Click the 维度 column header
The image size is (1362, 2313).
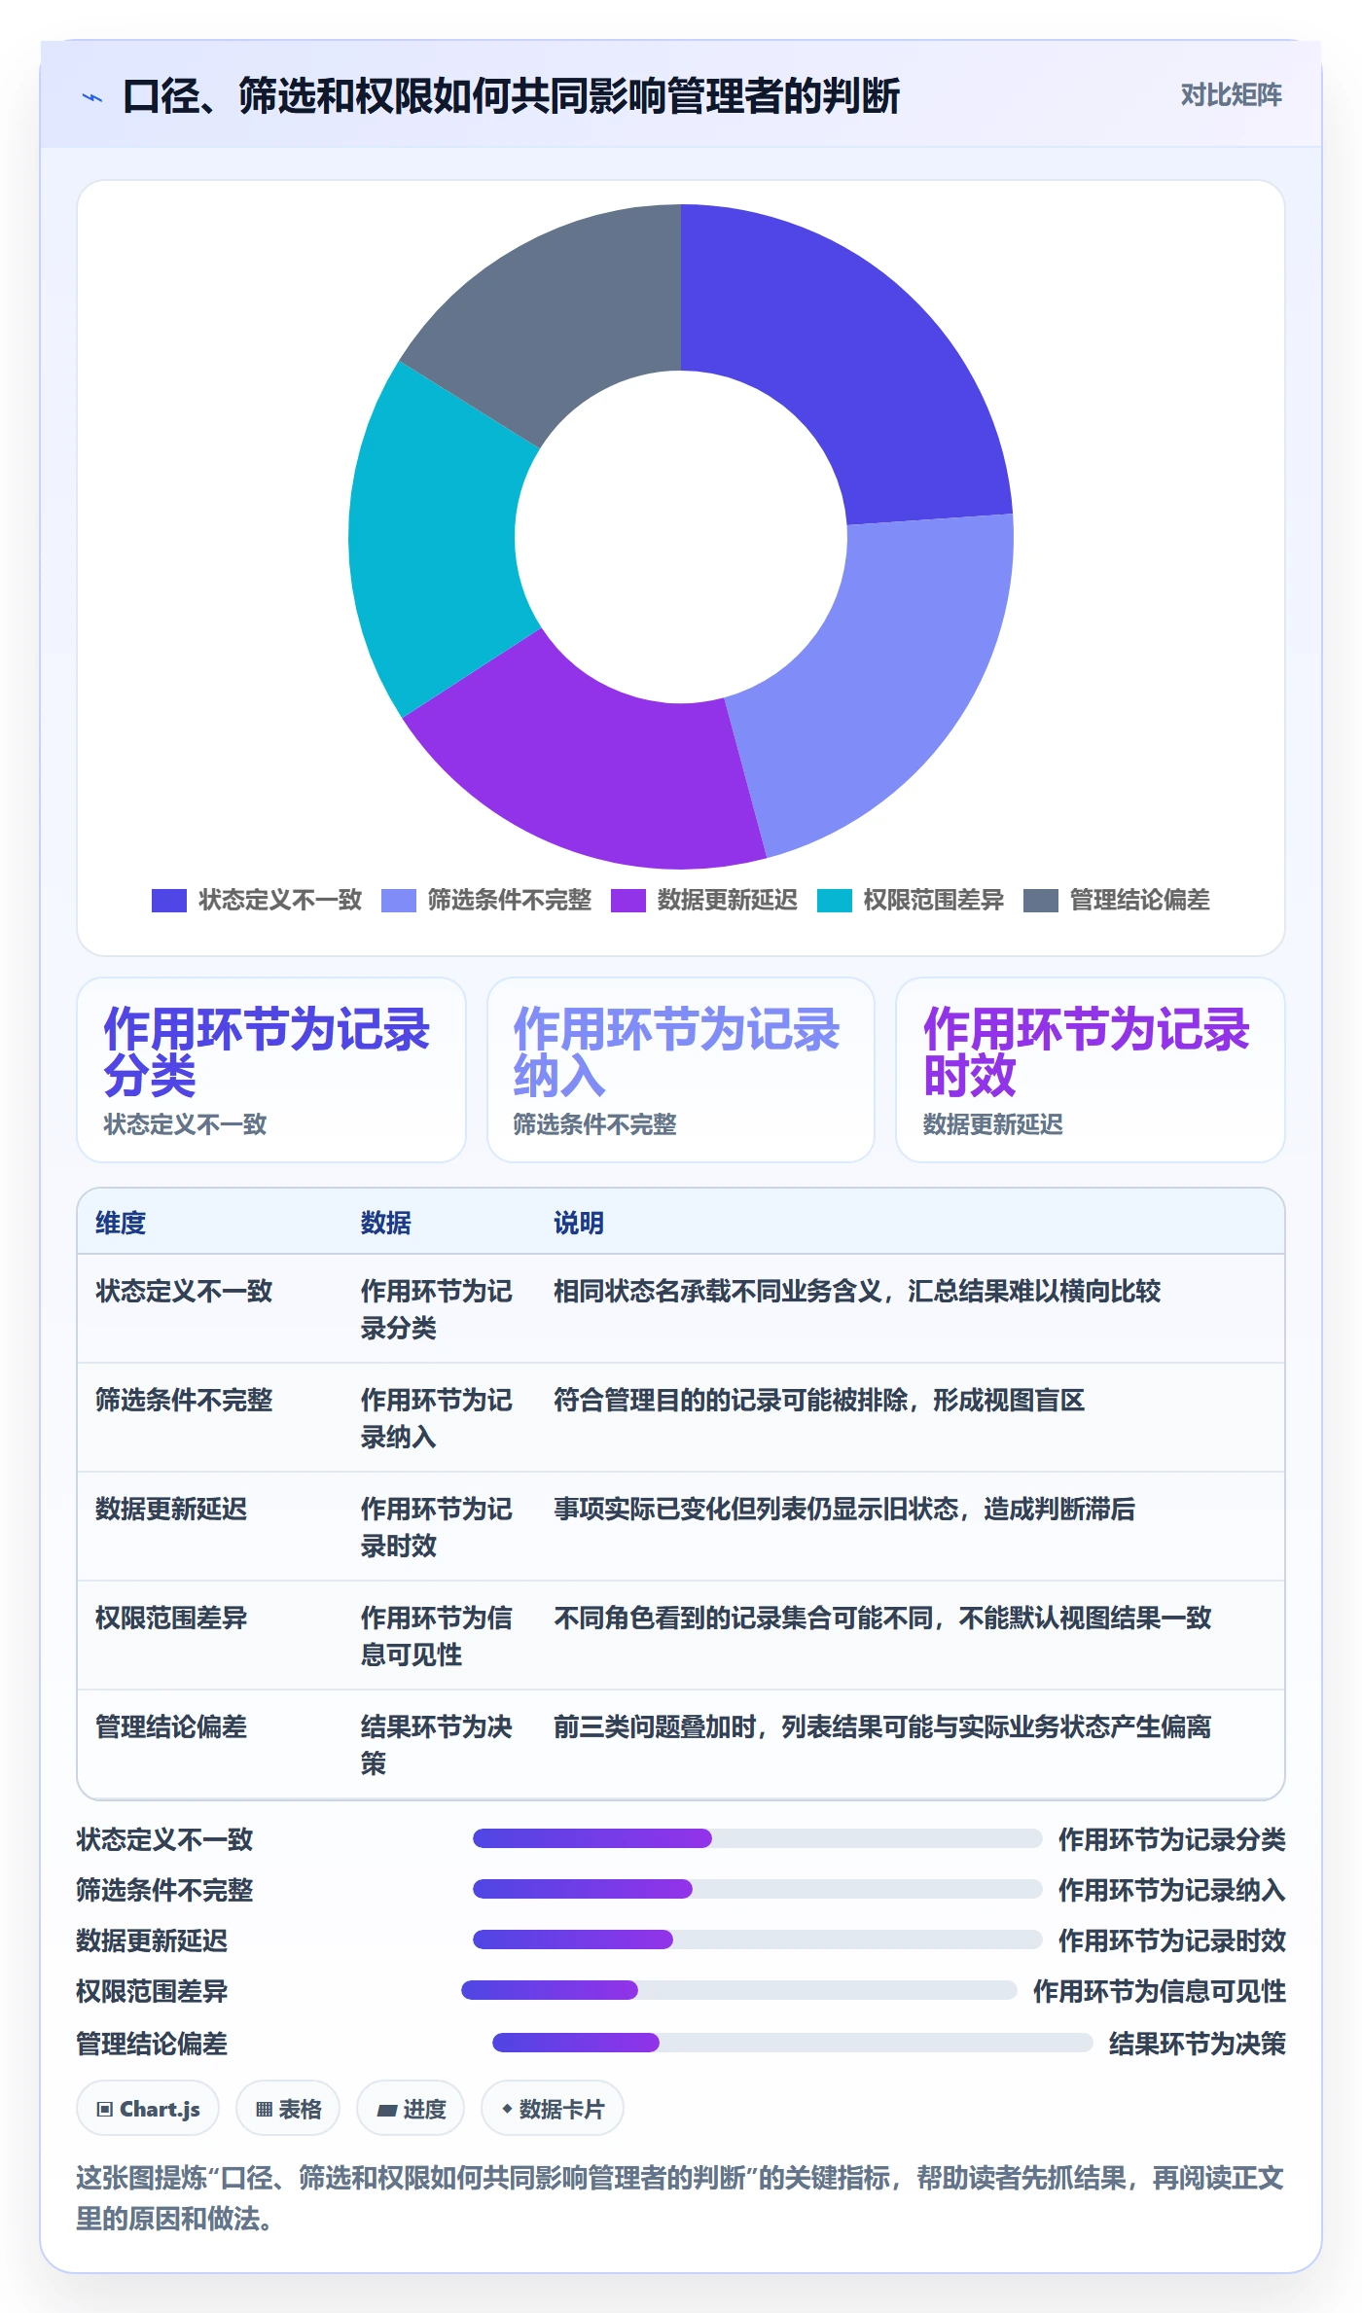(x=121, y=1223)
